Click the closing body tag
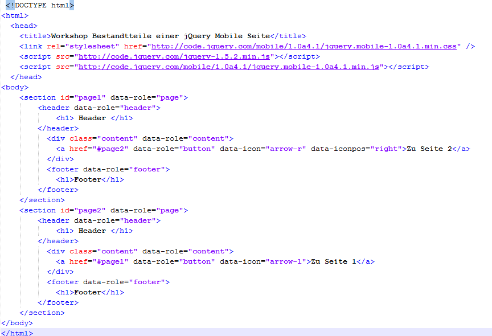The image size is (492, 336). (17, 323)
